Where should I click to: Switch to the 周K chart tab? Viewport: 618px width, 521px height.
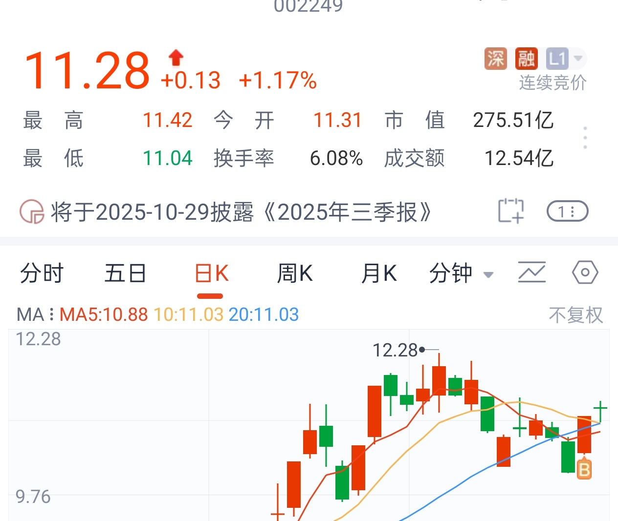coord(295,273)
